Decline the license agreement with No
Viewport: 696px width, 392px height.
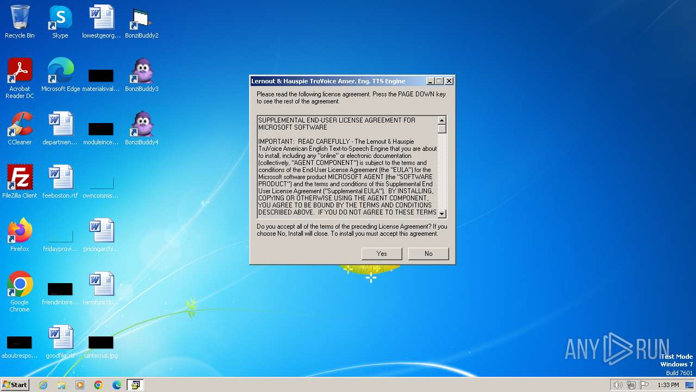pyautogui.click(x=428, y=254)
